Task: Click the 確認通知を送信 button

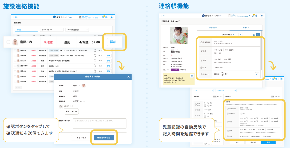Action: [104, 138]
